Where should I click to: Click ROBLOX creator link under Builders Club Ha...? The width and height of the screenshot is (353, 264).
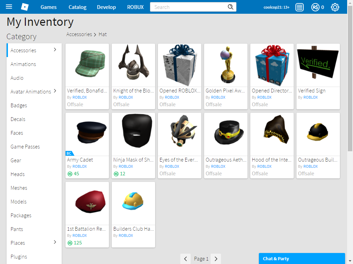[125, 236]
